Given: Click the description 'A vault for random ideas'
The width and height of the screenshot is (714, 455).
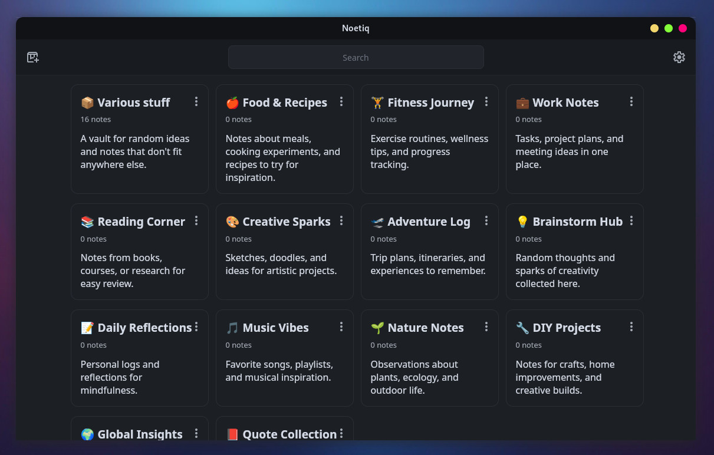Looking at the screenshot, I should tap(135, 151).
